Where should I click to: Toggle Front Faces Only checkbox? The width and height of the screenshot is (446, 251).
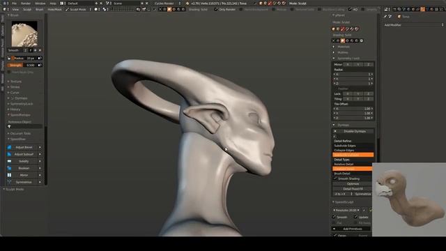pyautogui.click(x=9, y=73)
